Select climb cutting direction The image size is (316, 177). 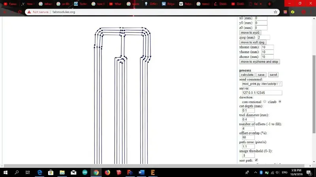(280, 101)
